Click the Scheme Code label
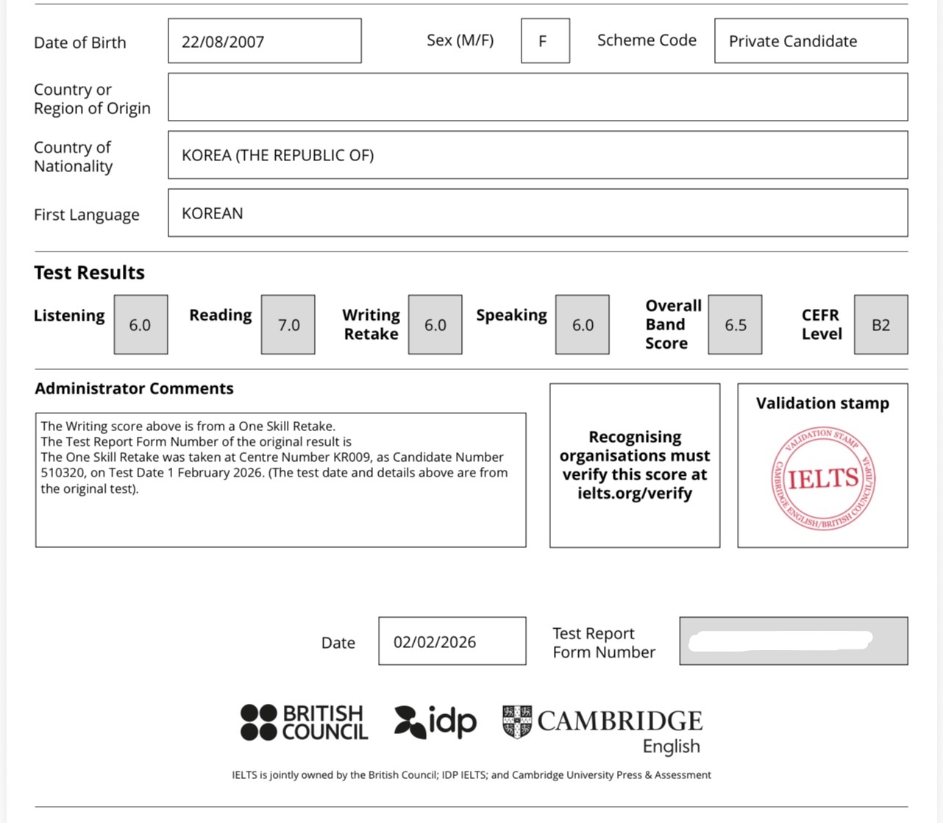Image resolution: width=943 pixels, height=823 pixels. tap(647, 40)
